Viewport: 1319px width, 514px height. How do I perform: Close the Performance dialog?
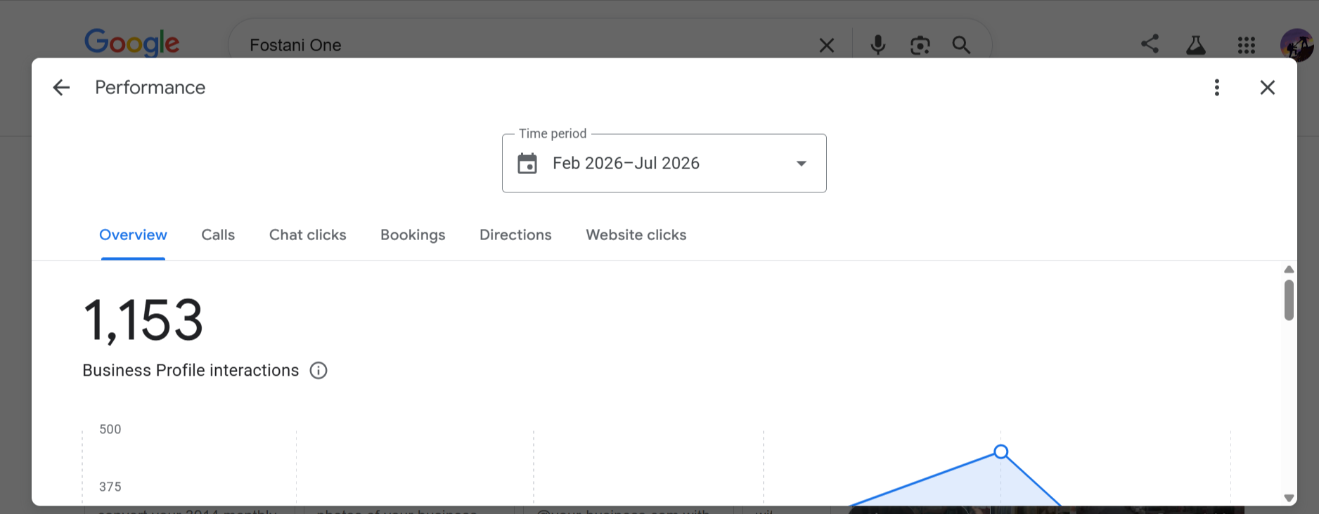click(x=1267, y=87)
